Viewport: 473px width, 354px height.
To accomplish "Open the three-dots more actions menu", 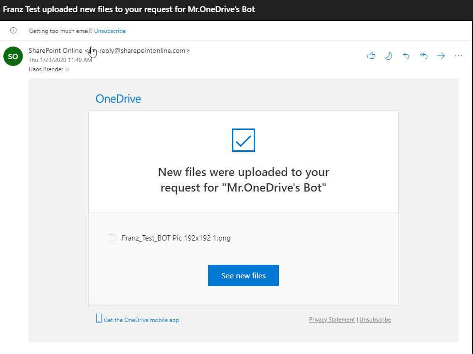I will [458, 56].
